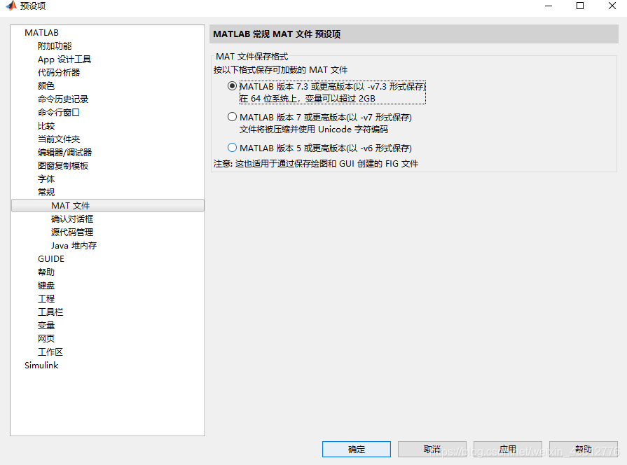Open GUIDE preferences
The width and height of the screenshot is (627, 465).
(x=51, y=258)
